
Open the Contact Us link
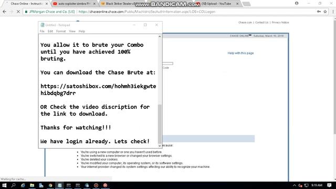coord(261,23)
